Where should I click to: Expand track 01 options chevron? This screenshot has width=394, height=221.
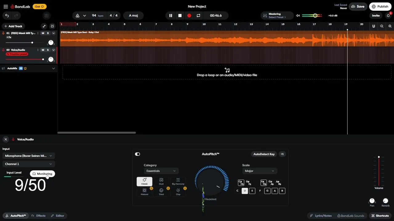point(54,33)
